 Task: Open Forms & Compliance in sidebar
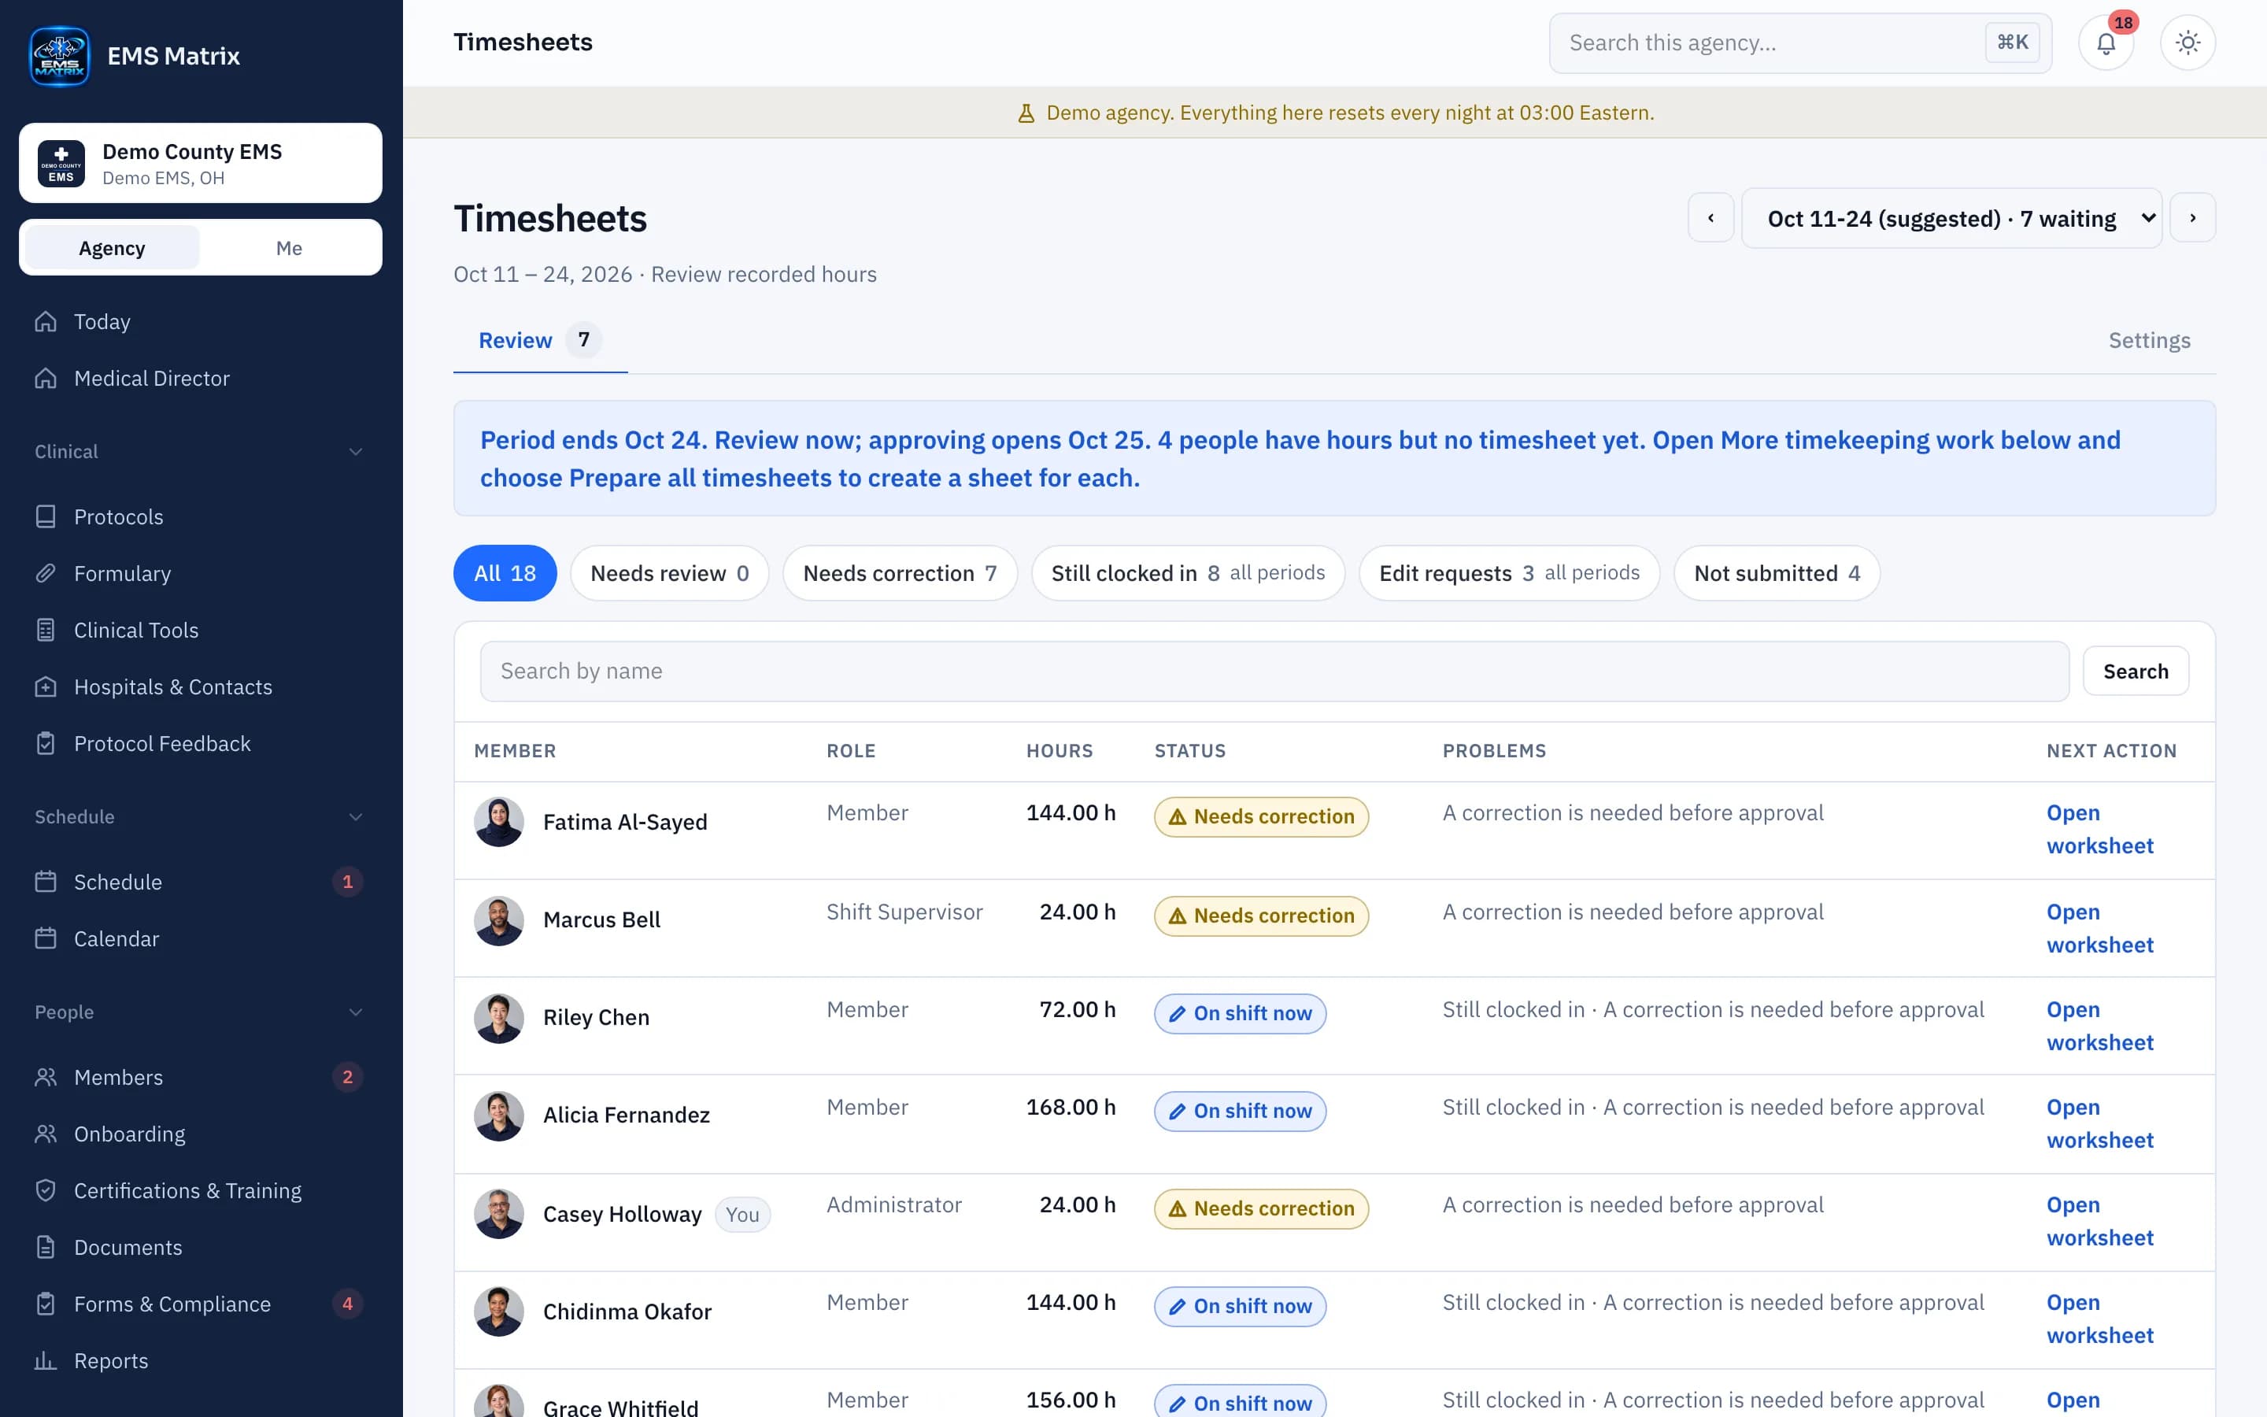pos(199,1304)
